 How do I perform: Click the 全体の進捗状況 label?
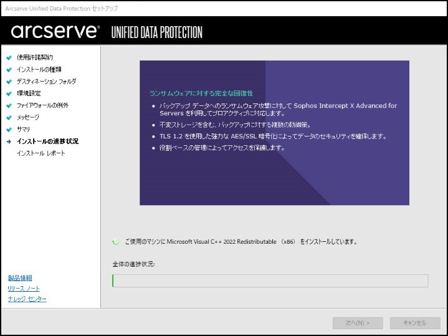133,264
